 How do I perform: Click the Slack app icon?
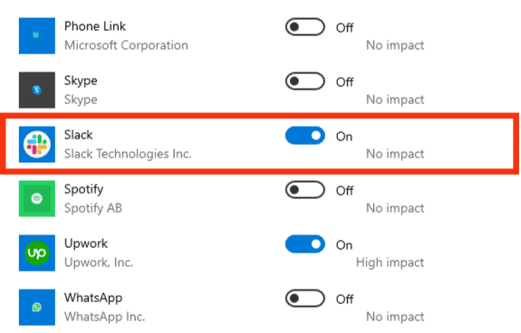(37, 144)
